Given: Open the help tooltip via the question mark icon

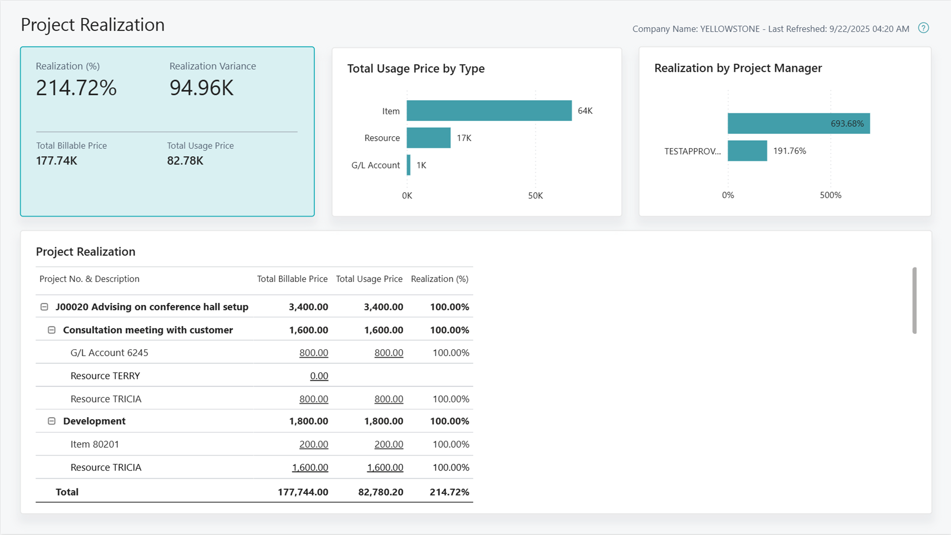Looking at the screenshot, I should 923,28.
